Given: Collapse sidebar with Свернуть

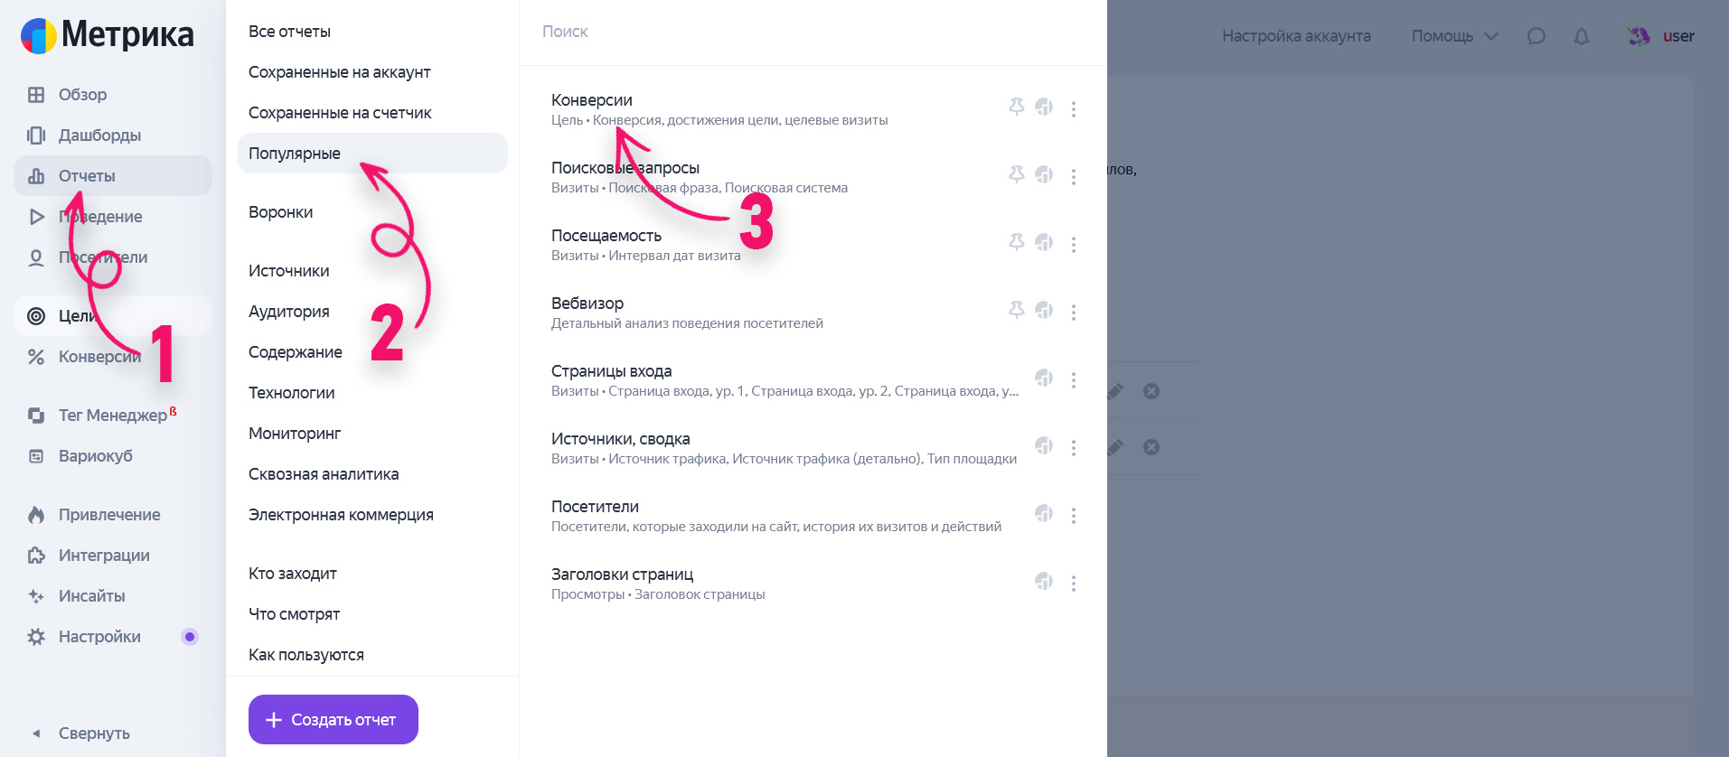Looking at the screenshot, I should [x=93, y=733].
